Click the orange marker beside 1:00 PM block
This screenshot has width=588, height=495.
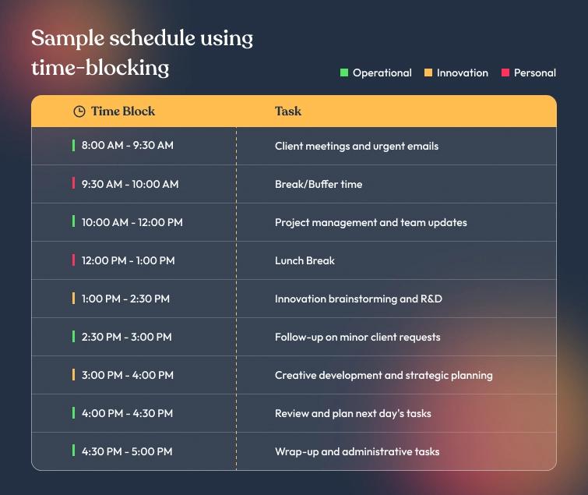pos(74,299)
